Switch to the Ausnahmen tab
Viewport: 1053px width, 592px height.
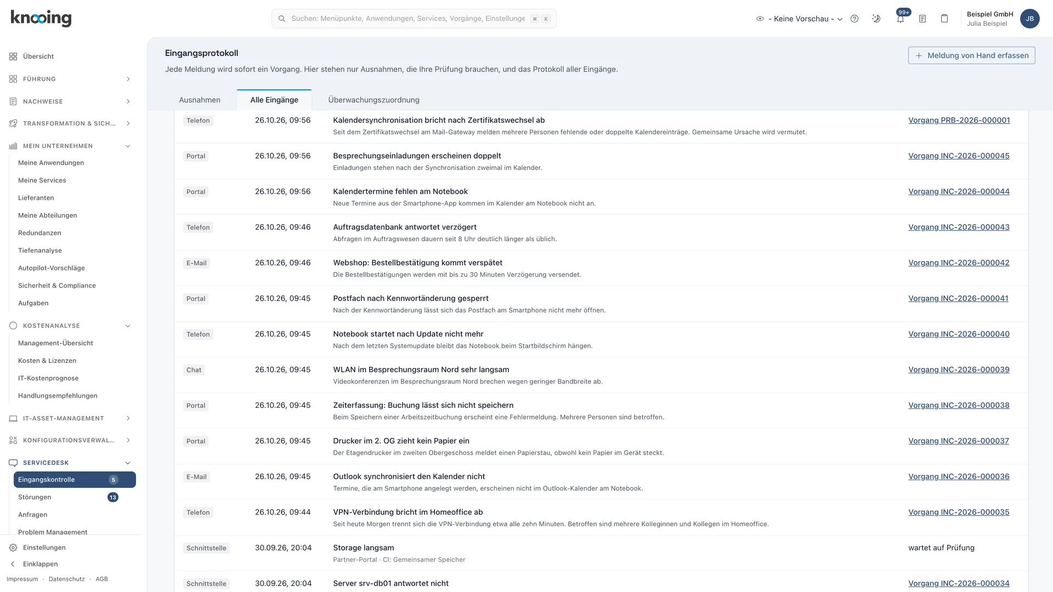[200, 100]
